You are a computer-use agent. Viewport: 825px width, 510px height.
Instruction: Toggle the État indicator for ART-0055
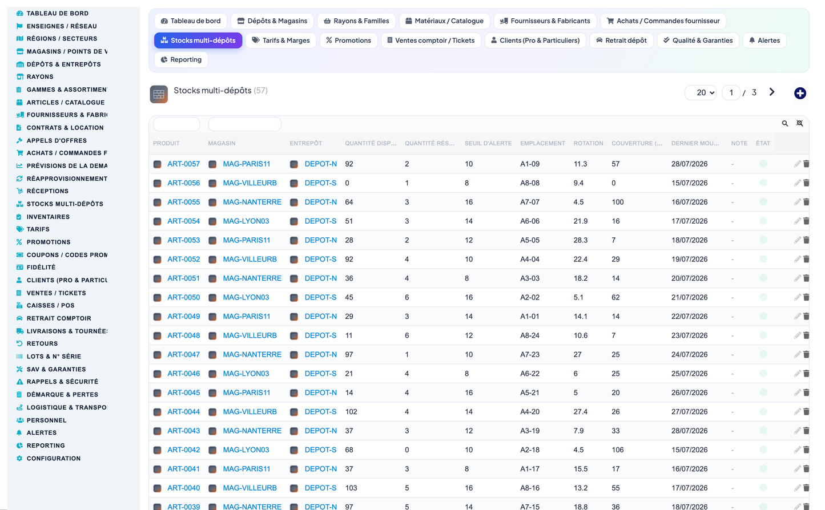[x=763, y=202]
